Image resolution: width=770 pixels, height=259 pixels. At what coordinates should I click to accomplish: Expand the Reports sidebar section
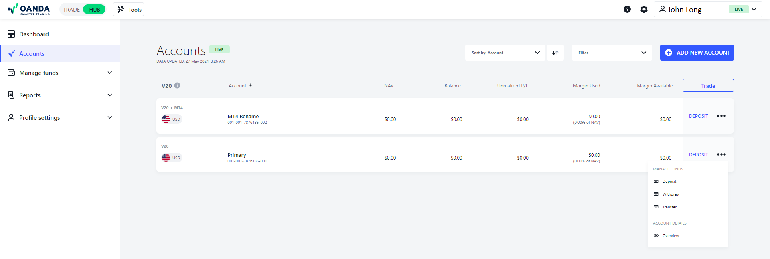60,95
